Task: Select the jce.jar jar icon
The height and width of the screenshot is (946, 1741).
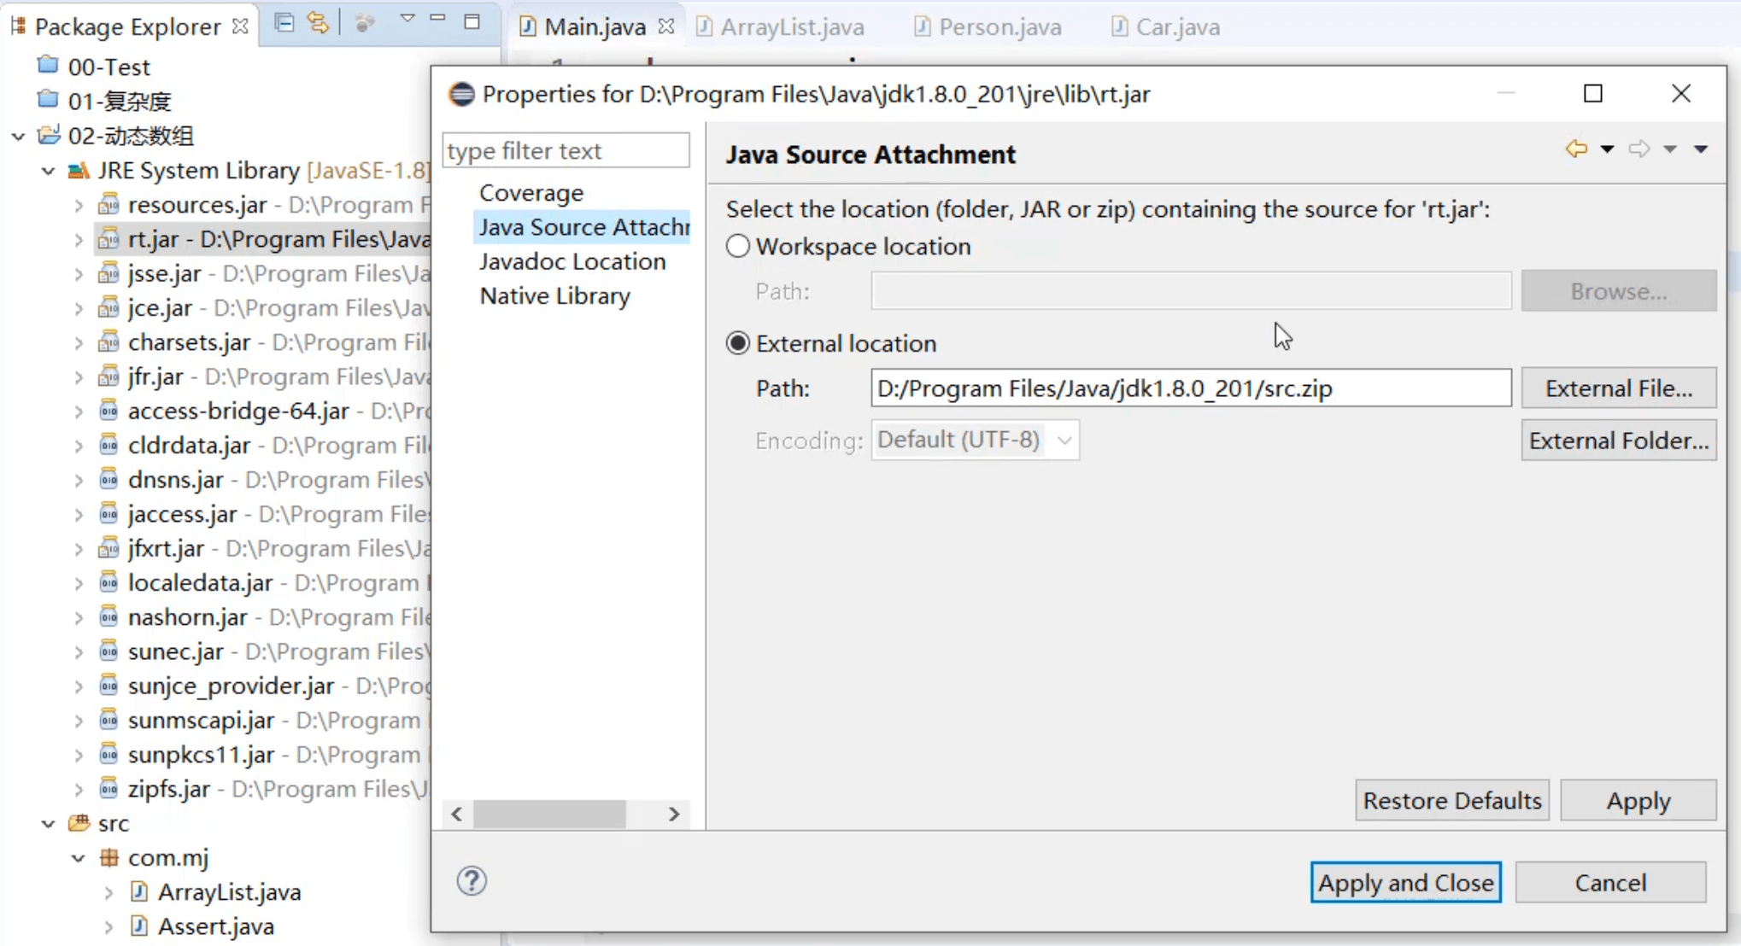Action: click(x=108, y=307)
